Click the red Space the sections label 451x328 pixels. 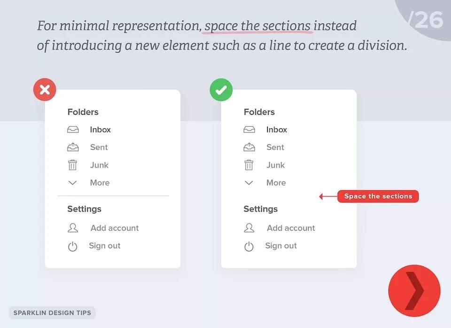pos(378,196)
